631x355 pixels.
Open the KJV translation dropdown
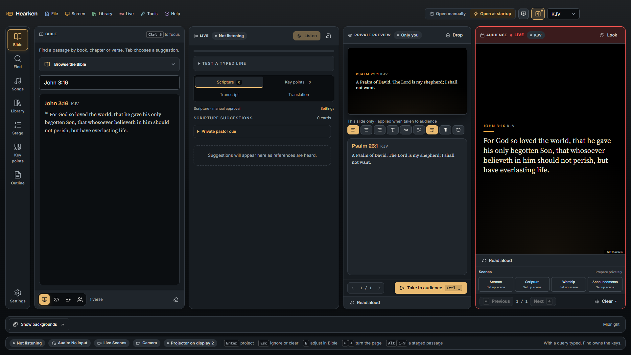pyautogui.click(x=563, y=14)
